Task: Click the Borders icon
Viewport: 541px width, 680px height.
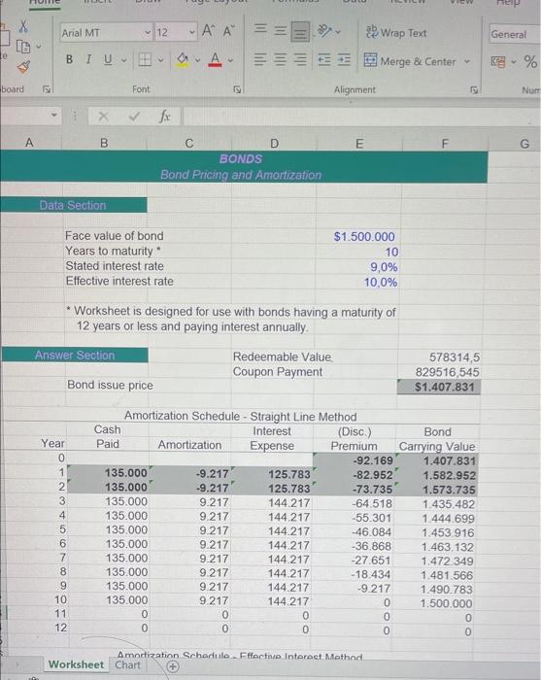Action: click(x=145, y=59)
